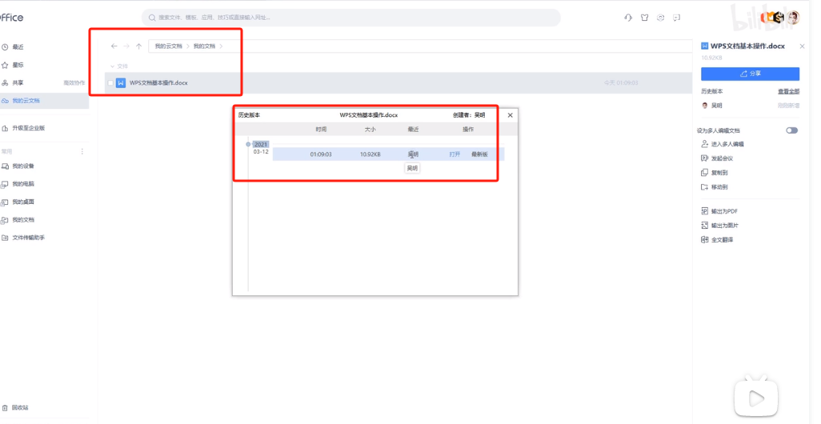Image resolution: width=821 pixels, height=424 pixels.
Task: Click the 今天 01:09:03 timestamp in file row
Action: [x=621, y=82]
